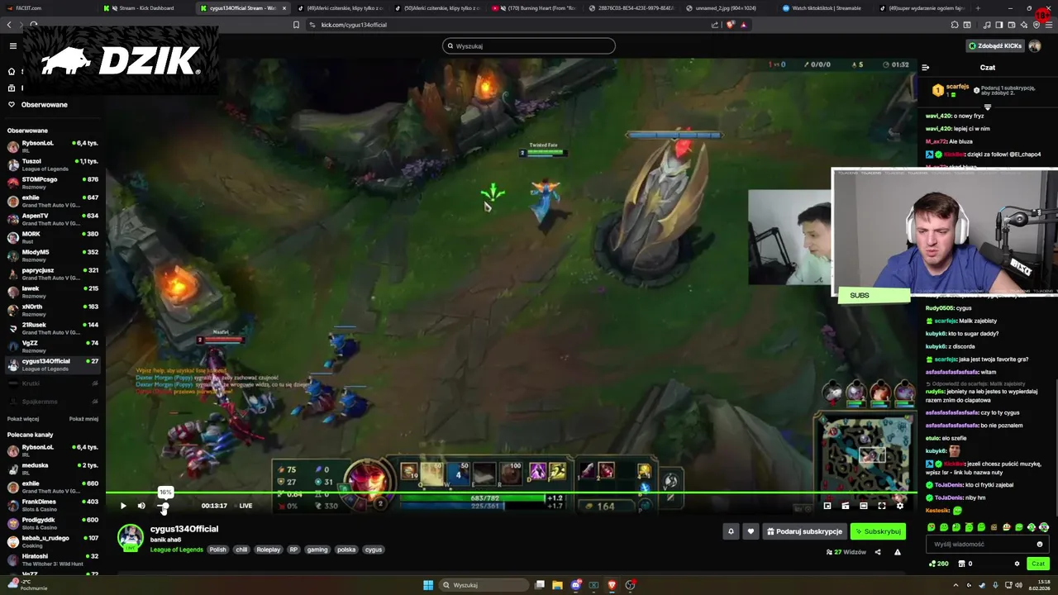Click first green emote above chat input

click(x=932, y=527)
